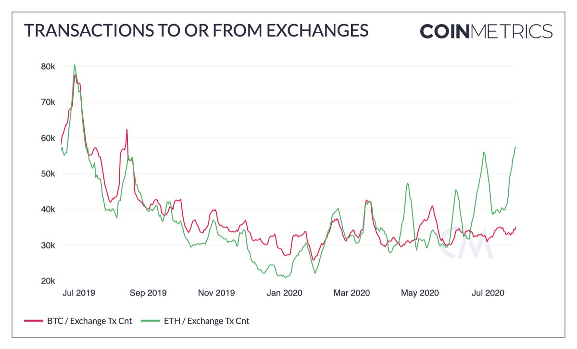Click the Jul 2019 x-axis label

pyautogui.click(x=79, y=292)
